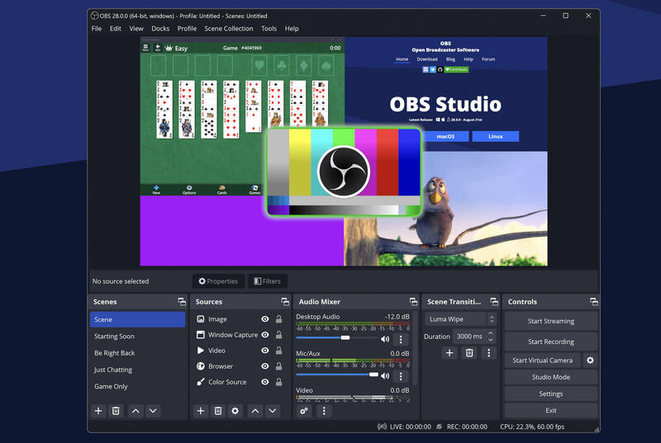Open the Profile menu
Image resolution: width=661 pixels, height=443 pixels.
tap(187, 29)
